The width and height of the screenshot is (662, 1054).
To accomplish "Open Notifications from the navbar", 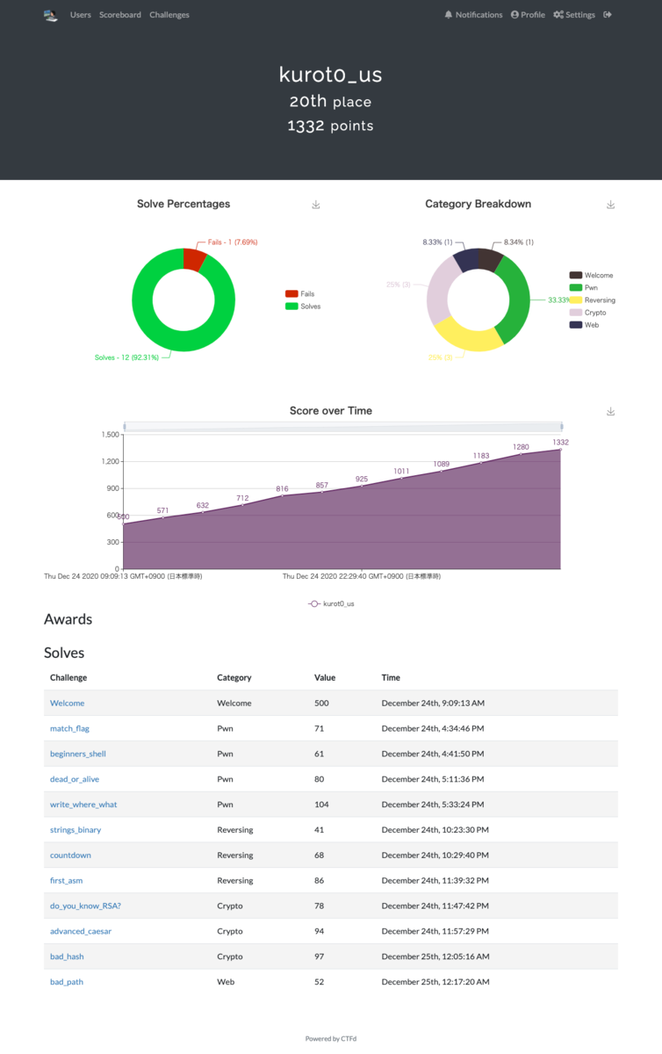I will point(474,15).
